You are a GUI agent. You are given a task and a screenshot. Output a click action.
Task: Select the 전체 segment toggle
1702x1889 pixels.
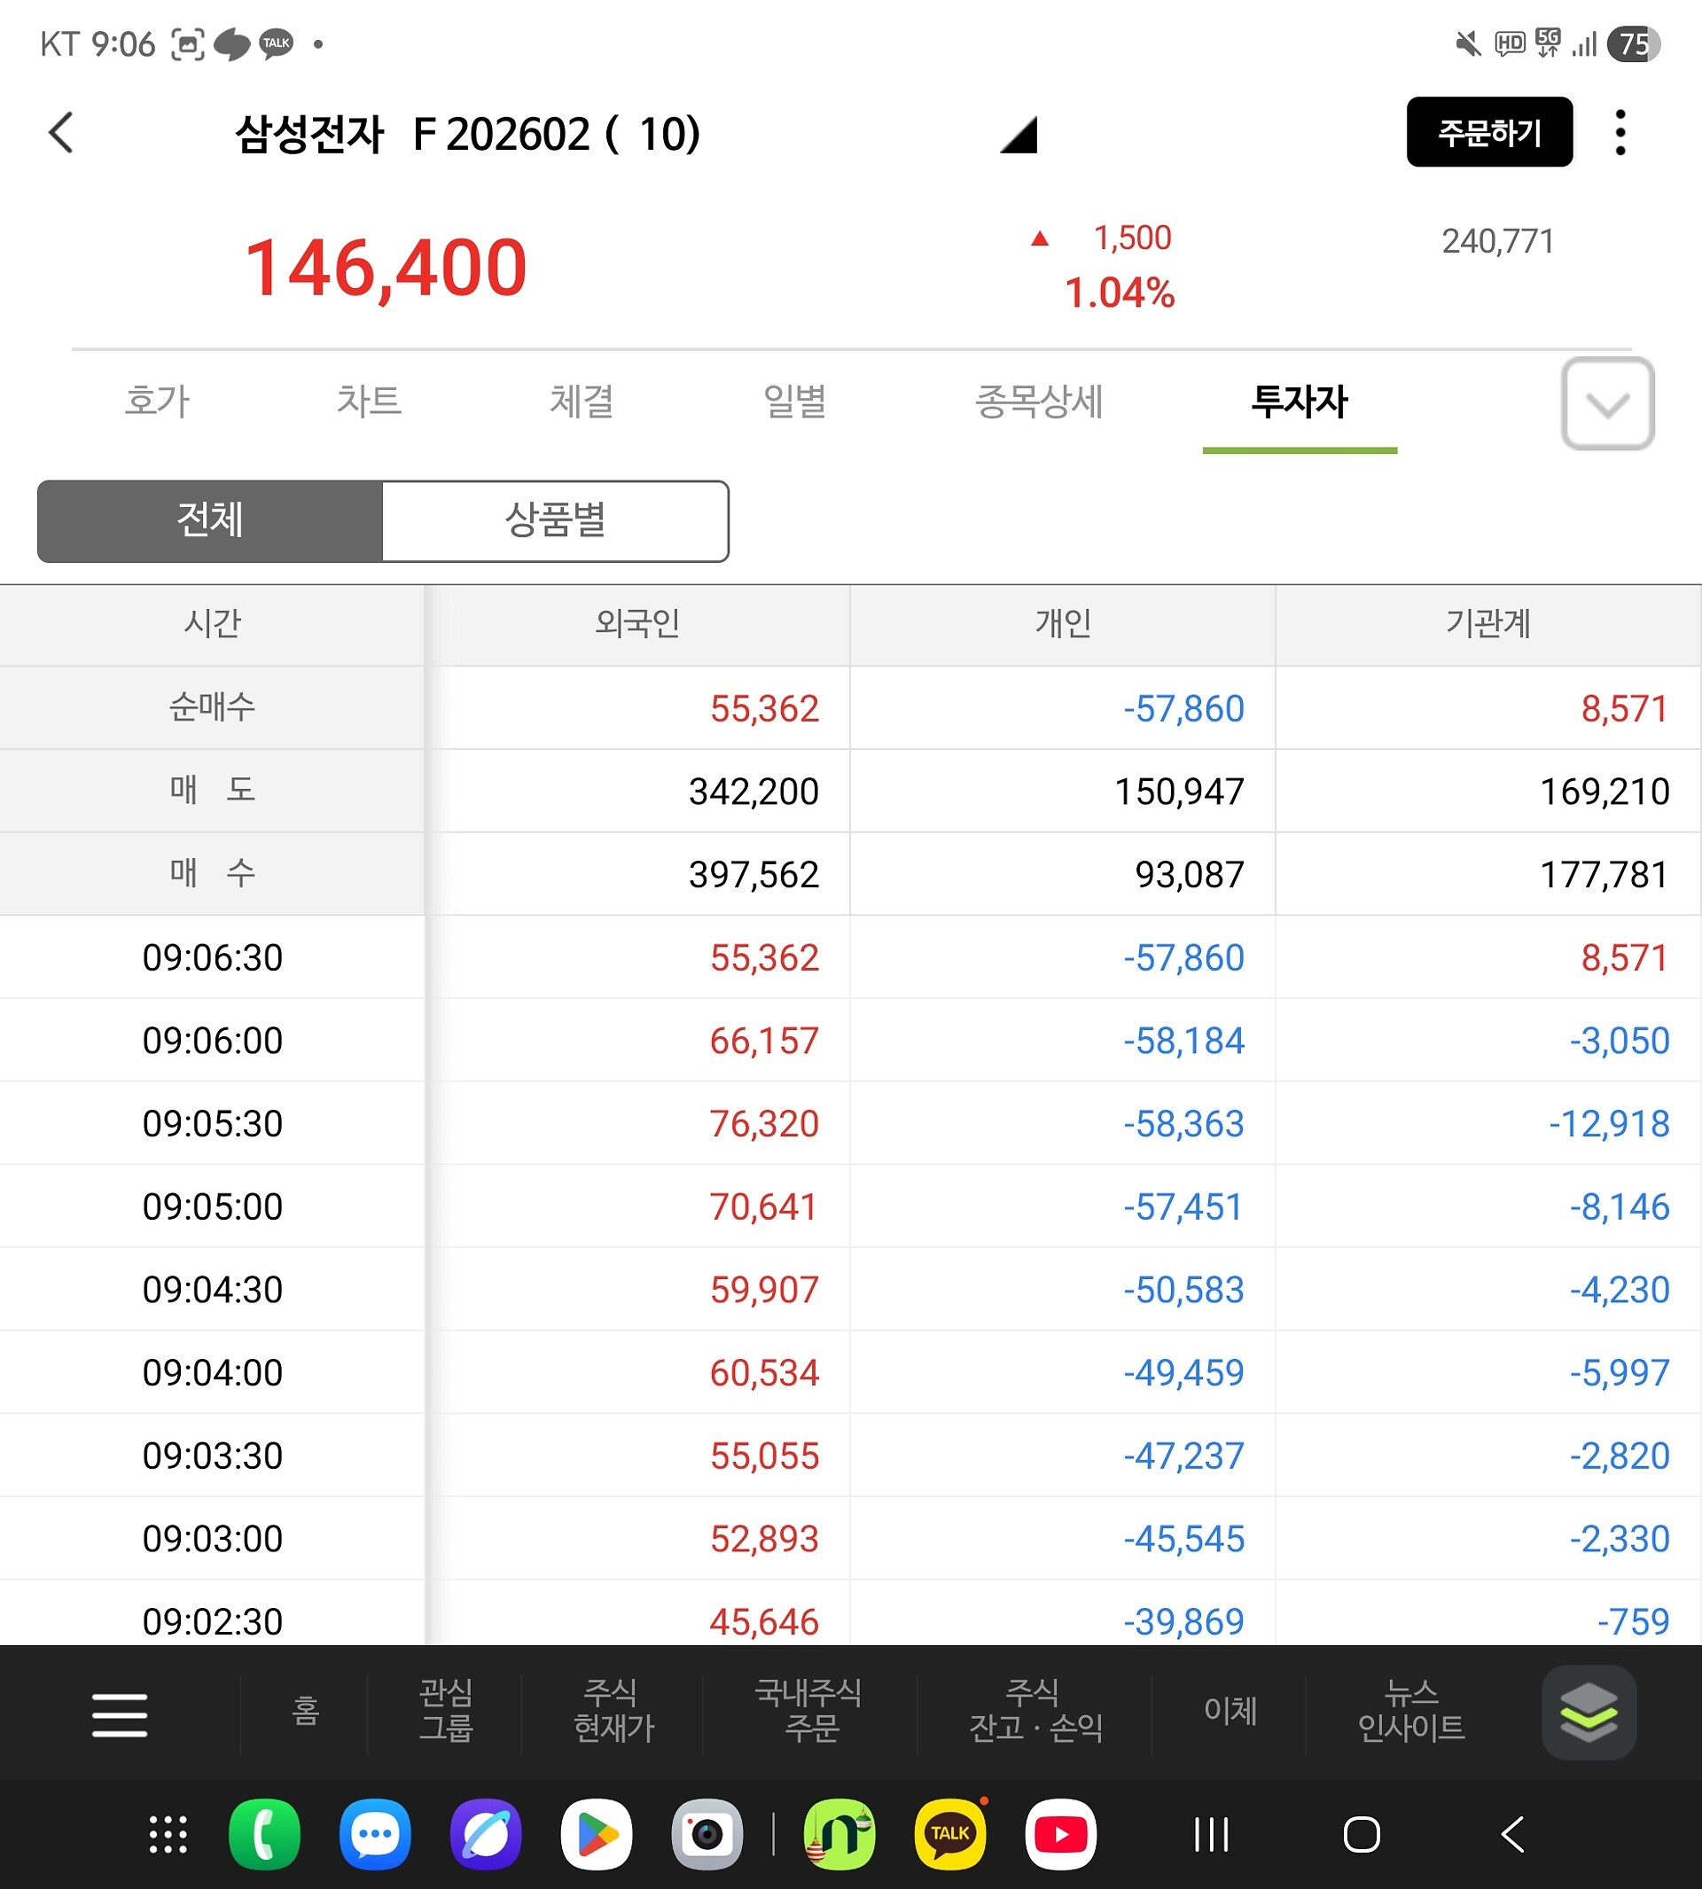click(x=210, y=521)
